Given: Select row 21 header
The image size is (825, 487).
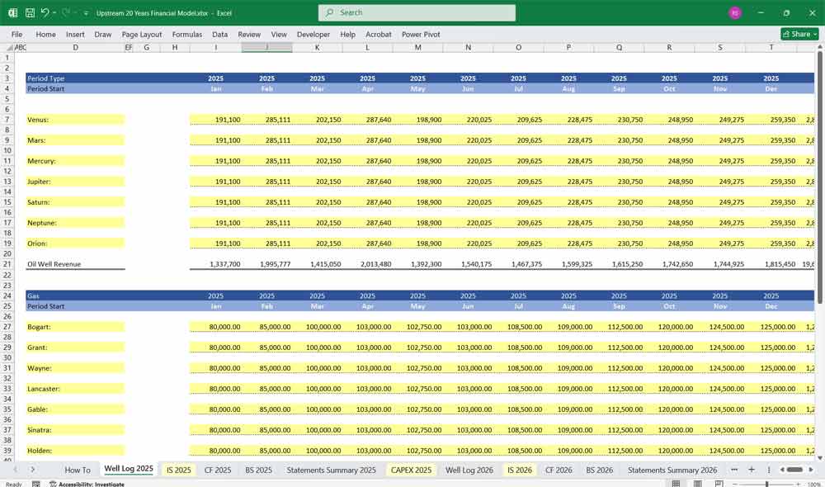Looking at the screenshot, I should [x=7, y=264].
